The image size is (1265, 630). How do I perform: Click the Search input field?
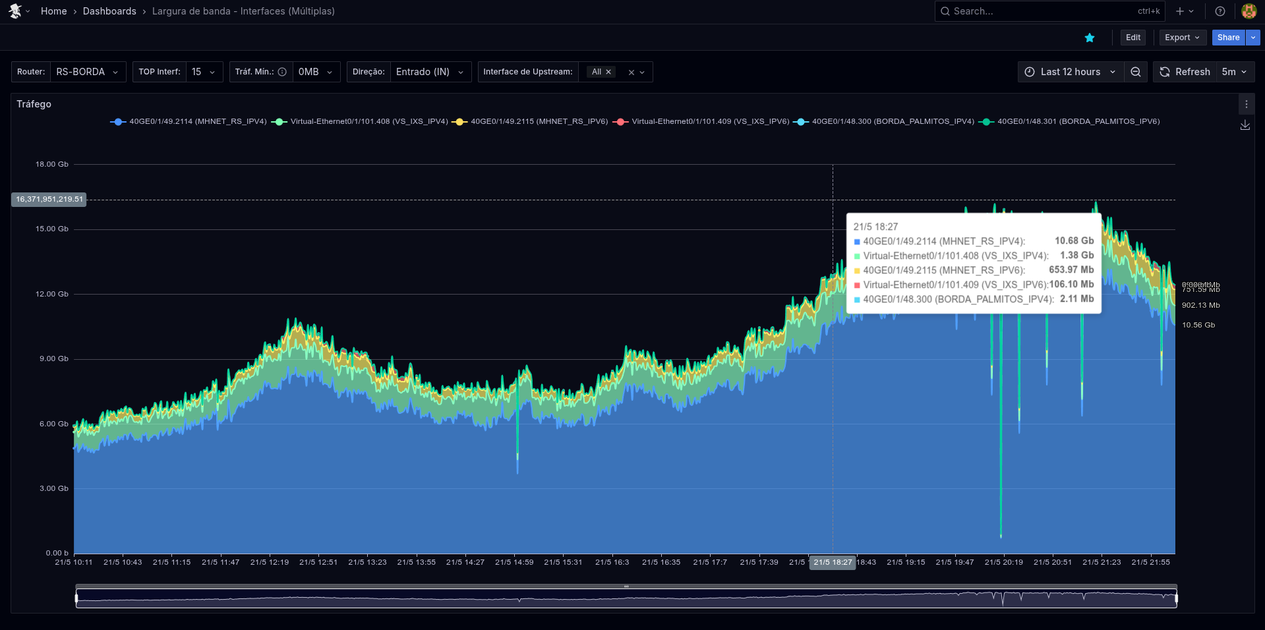[x=1042, y=11]
